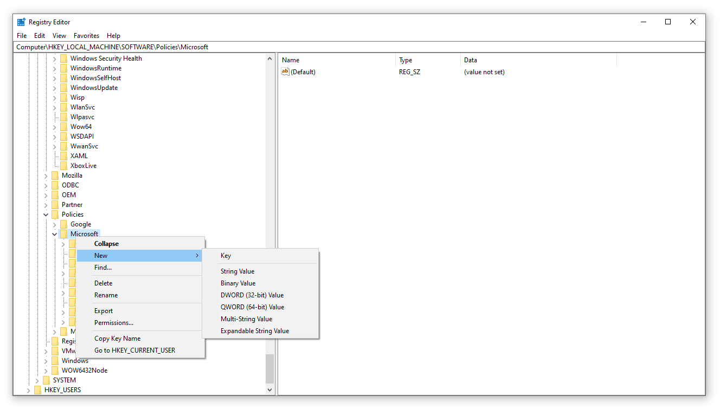Select DWORD (32-bit) Value option
Image resolution: width=720 pixels, height=416 pixels.
pos(252,295)
